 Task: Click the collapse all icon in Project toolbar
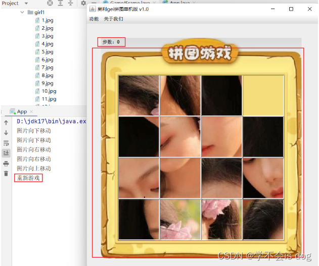coord(70,3)
